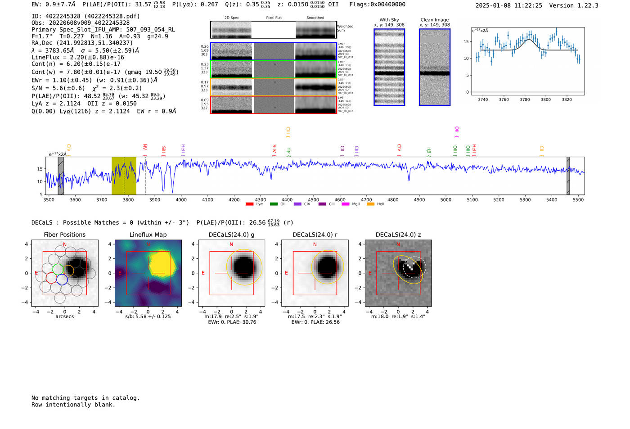Click the red Lyα legend swatch
Screen dimensions: 630x429
click(x=249, y=204)
